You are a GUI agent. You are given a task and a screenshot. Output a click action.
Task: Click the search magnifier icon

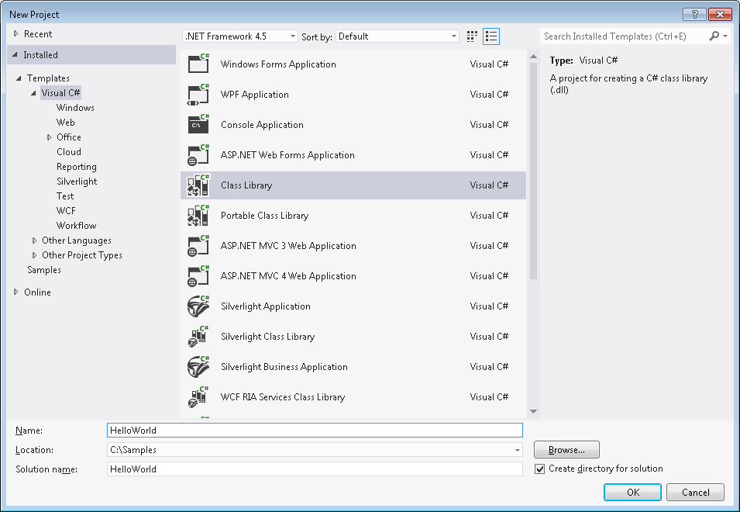(714, 36)
